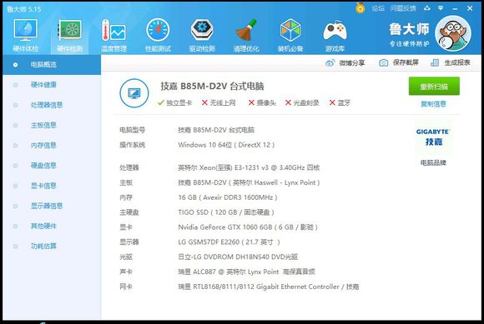Click the 蓝牙 status indicator
Screen dimensions: 484x324
click(340, 102)
